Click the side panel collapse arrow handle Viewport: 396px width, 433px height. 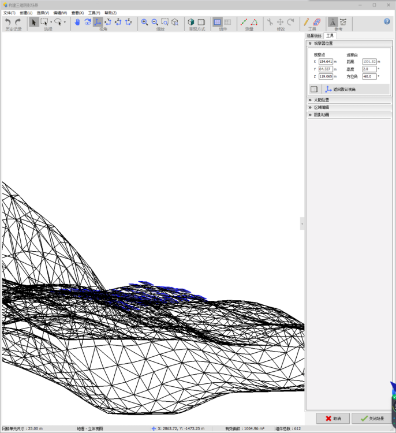302,223
